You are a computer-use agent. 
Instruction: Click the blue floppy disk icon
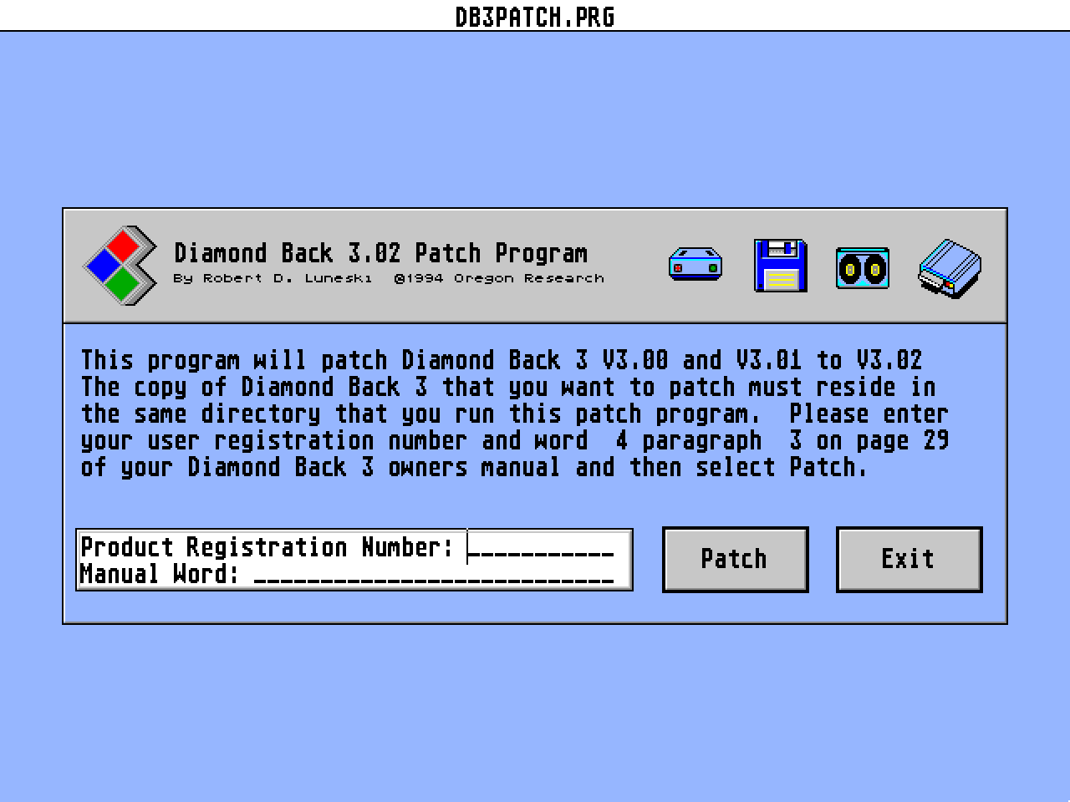[x=780, y=266]
